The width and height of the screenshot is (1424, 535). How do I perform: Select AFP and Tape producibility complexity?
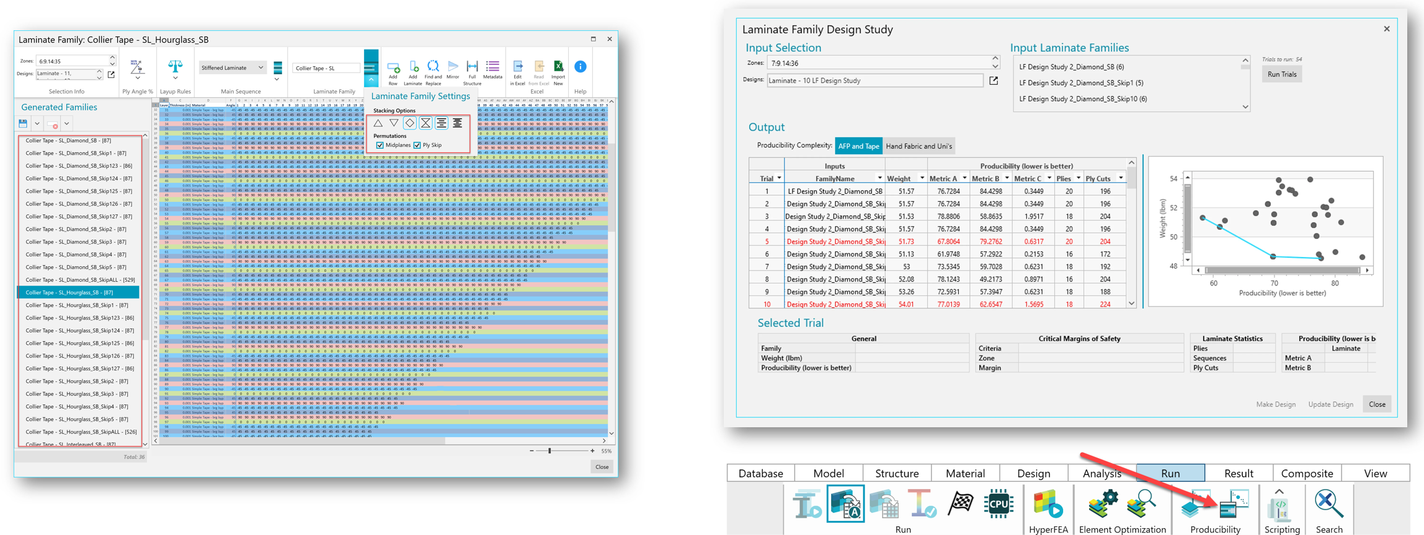(858, 146)
